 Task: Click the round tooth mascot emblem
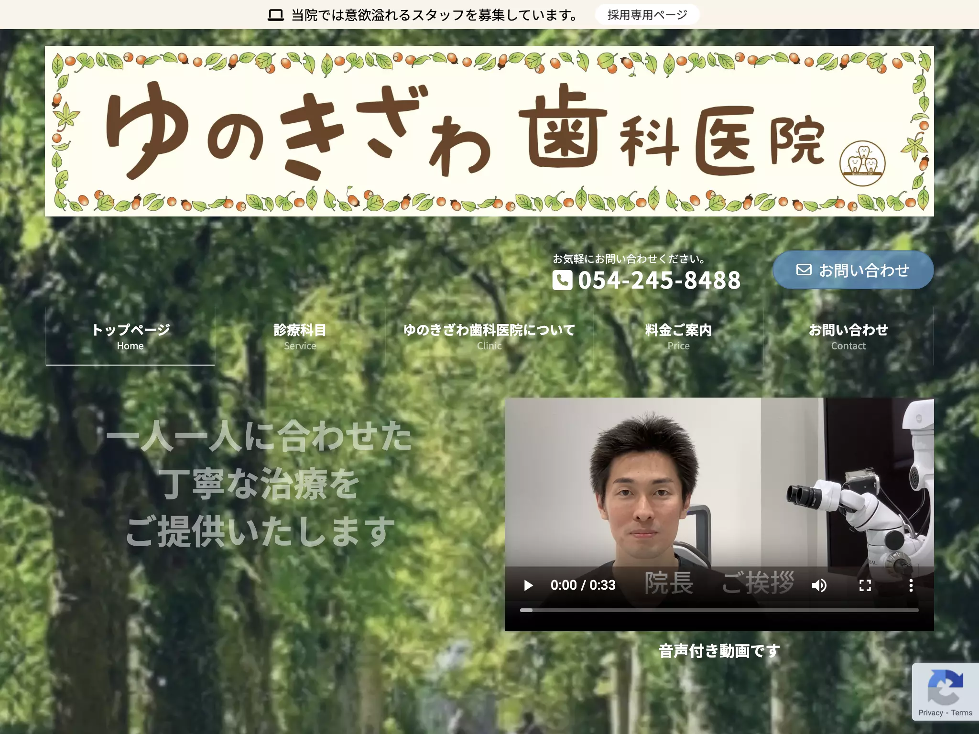click(x=862, y=163)
